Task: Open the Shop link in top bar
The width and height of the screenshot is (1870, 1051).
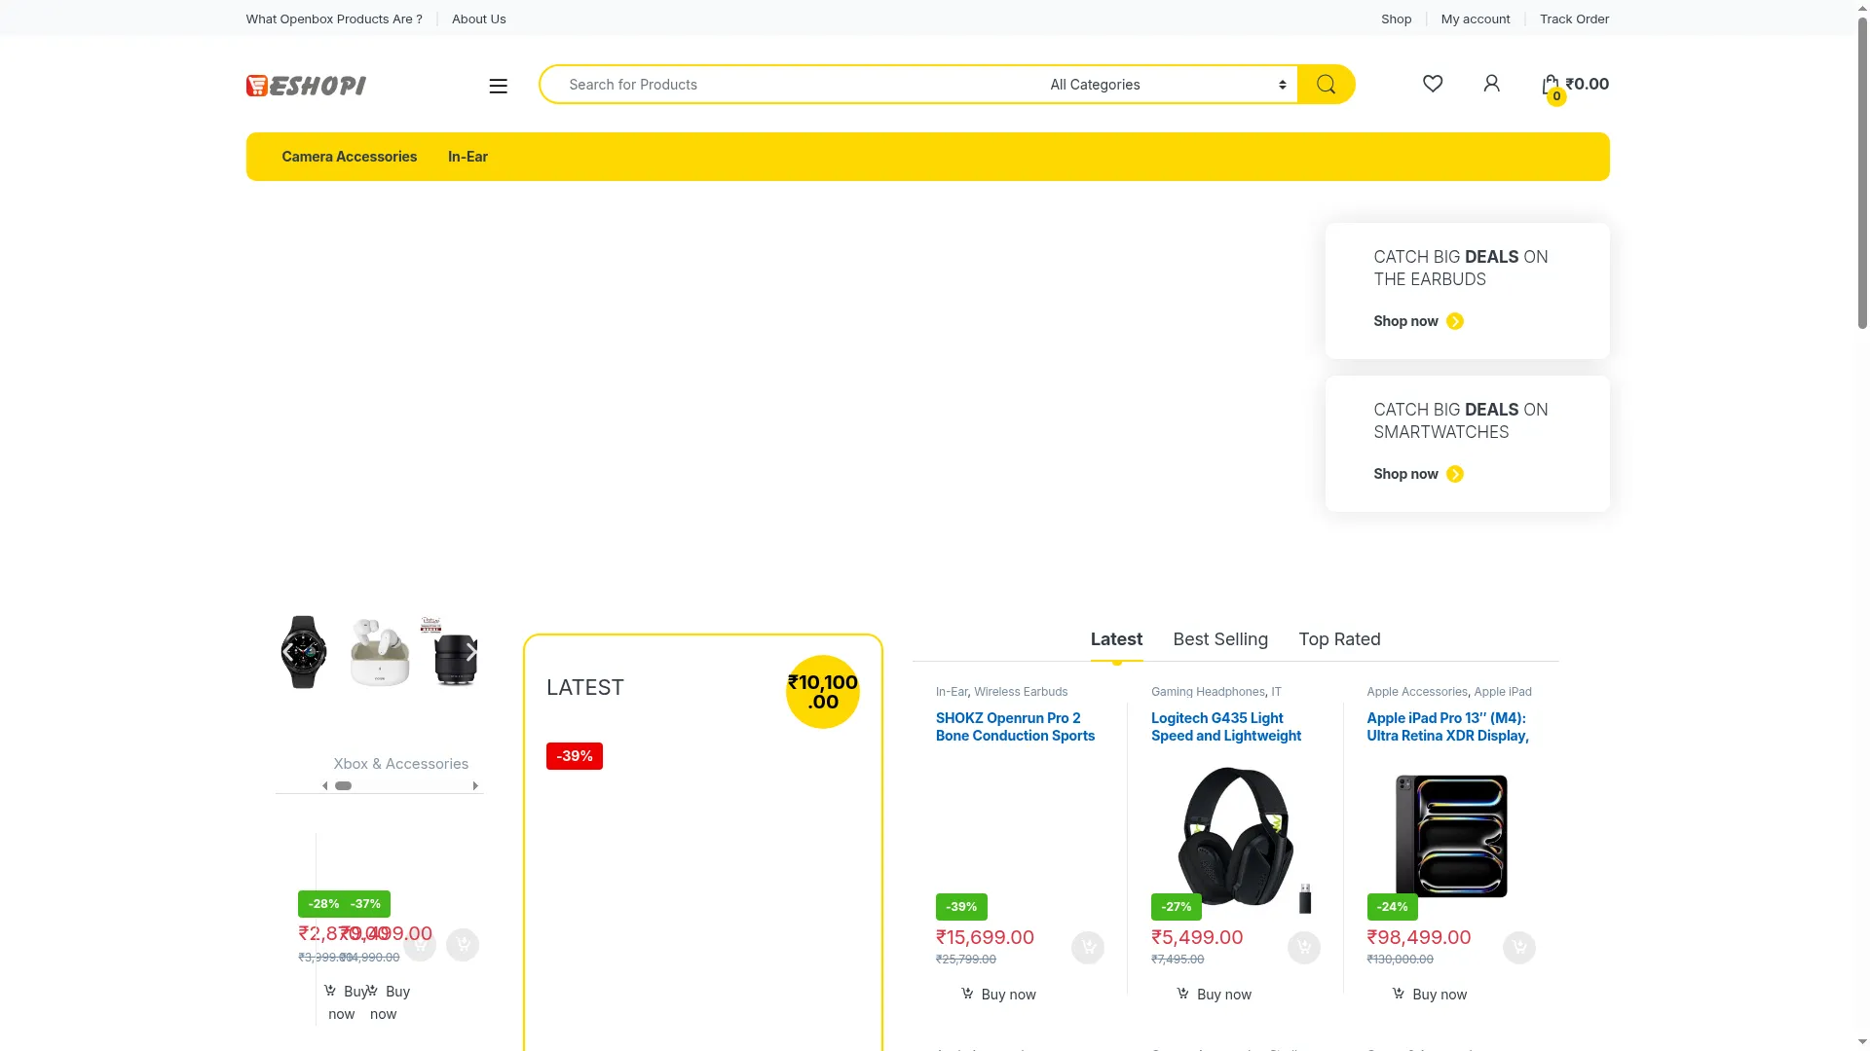Action: pyautogui.click(x=1396, y=18)
